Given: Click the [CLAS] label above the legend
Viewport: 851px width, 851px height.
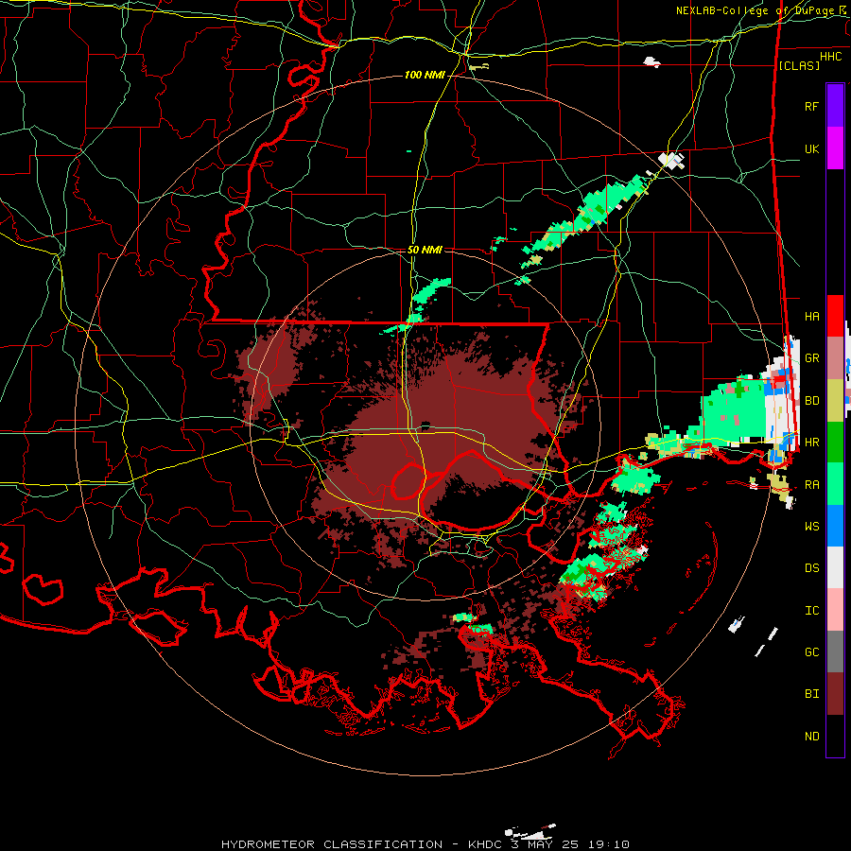Looking at the screenshot, I should tap(799, 66).
